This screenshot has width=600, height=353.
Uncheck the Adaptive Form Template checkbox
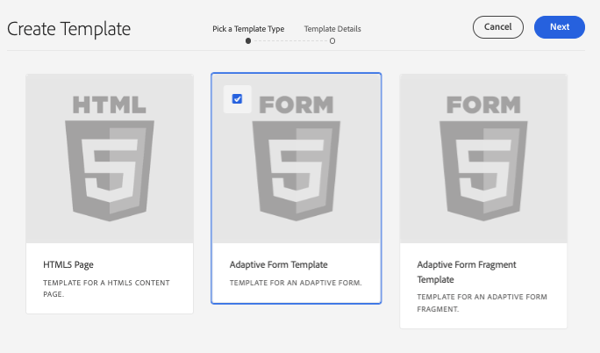tap(237, 99)
